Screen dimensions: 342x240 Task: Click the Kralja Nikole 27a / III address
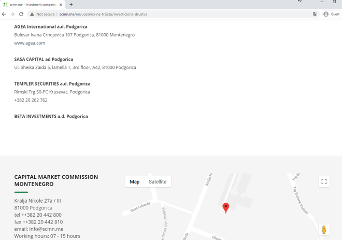pos(37,201)
